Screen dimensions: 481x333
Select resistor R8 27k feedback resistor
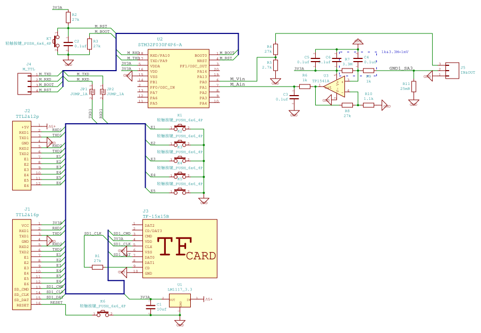point(347,105)
